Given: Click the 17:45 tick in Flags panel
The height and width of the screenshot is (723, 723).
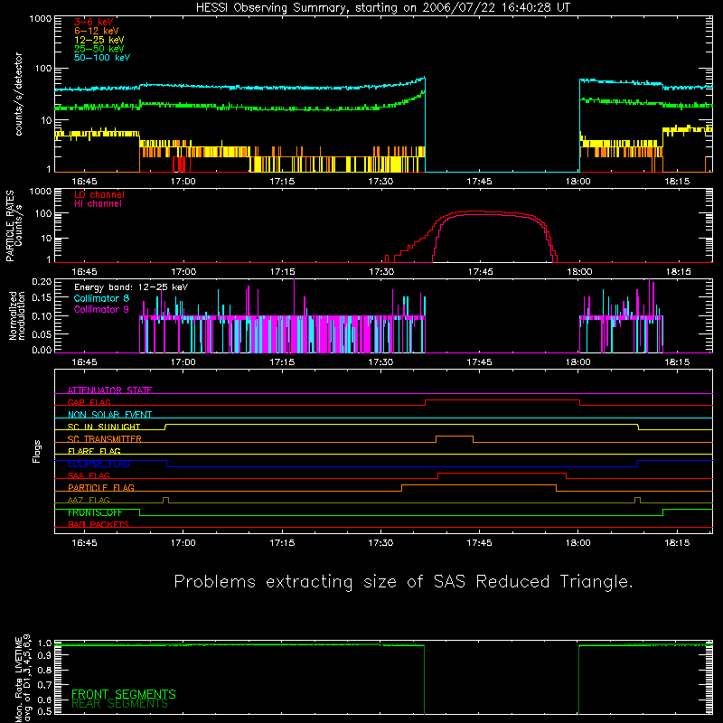Looking at the screenshot, I should coord(479,543).
